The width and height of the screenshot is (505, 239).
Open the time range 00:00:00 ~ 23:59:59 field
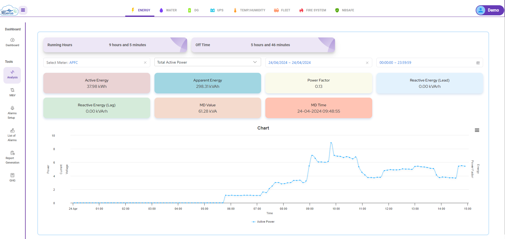(x=430, y=63)
